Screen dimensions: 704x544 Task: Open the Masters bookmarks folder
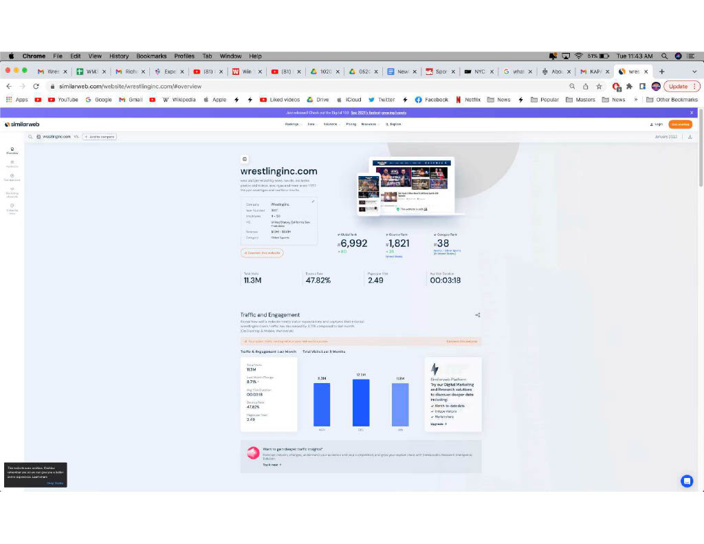tap(580, 100)
